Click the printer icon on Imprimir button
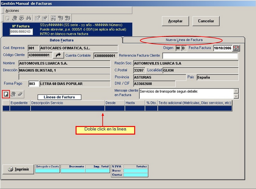The width and height of the screenshot is (256, 189). 10,169
